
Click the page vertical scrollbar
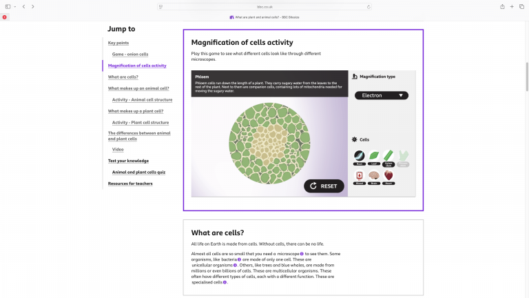(x=527, y=77)
